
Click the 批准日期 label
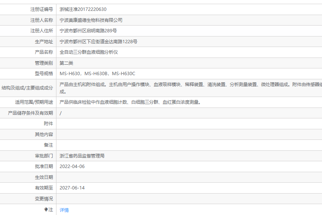pos(44,167)
